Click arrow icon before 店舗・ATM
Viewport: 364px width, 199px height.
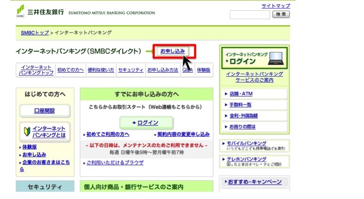[x=226, y=94]
